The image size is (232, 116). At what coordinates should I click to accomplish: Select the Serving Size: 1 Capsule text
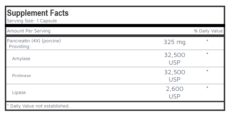[32, 21]
